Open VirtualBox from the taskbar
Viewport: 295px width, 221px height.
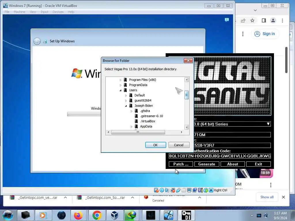coord(114,215)
